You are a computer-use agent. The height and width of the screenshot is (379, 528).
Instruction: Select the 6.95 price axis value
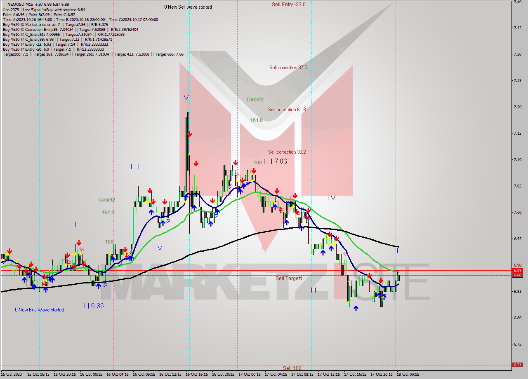point(518,239)
